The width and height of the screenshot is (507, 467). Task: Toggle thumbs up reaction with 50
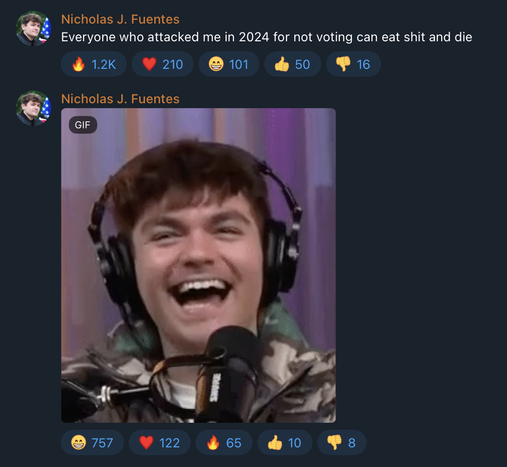293,64
